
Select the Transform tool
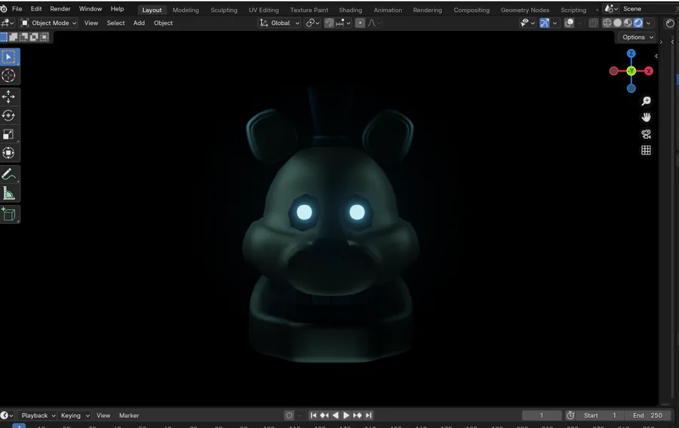tap(8, 153)
